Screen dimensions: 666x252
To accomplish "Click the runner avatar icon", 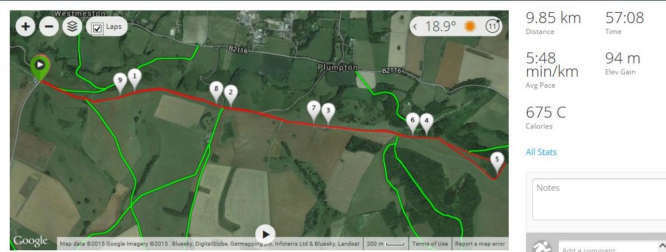I will click(x=542, y=246).
